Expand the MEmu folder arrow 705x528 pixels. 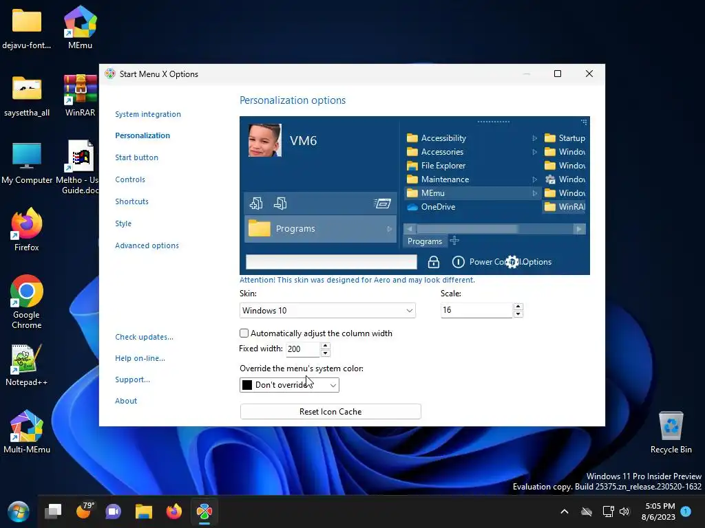534,193
